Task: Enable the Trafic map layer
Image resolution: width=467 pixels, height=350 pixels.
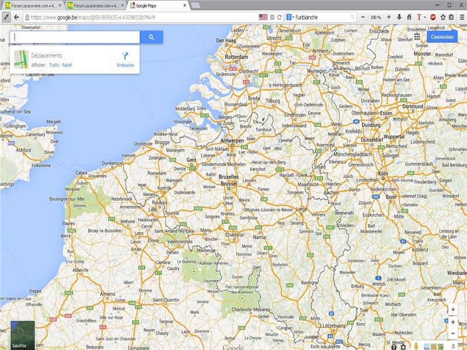Action: pos(54,65)
